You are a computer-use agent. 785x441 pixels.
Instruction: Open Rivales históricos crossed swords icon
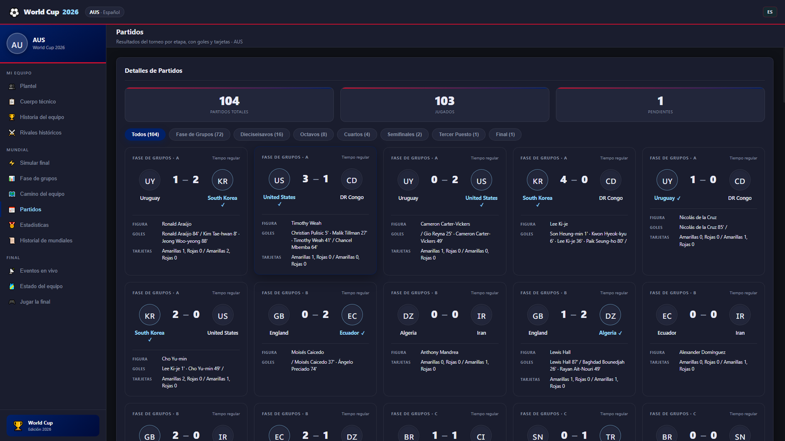[12, 133]
